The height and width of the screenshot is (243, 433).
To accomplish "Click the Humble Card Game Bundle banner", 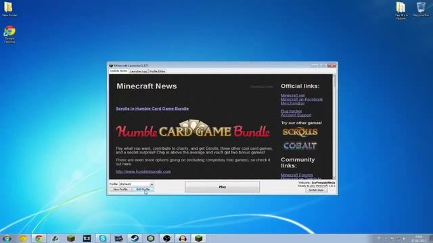I will coord(193,129).
